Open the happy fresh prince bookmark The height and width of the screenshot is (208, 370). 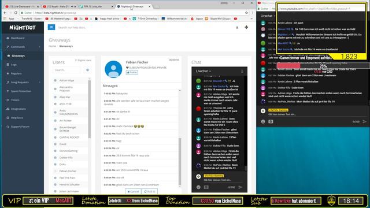tap(108, 18)
